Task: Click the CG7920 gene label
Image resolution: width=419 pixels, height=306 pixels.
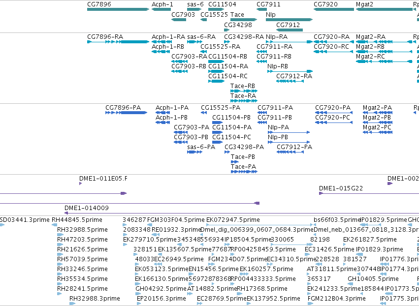Action: (x=325, y=4)
